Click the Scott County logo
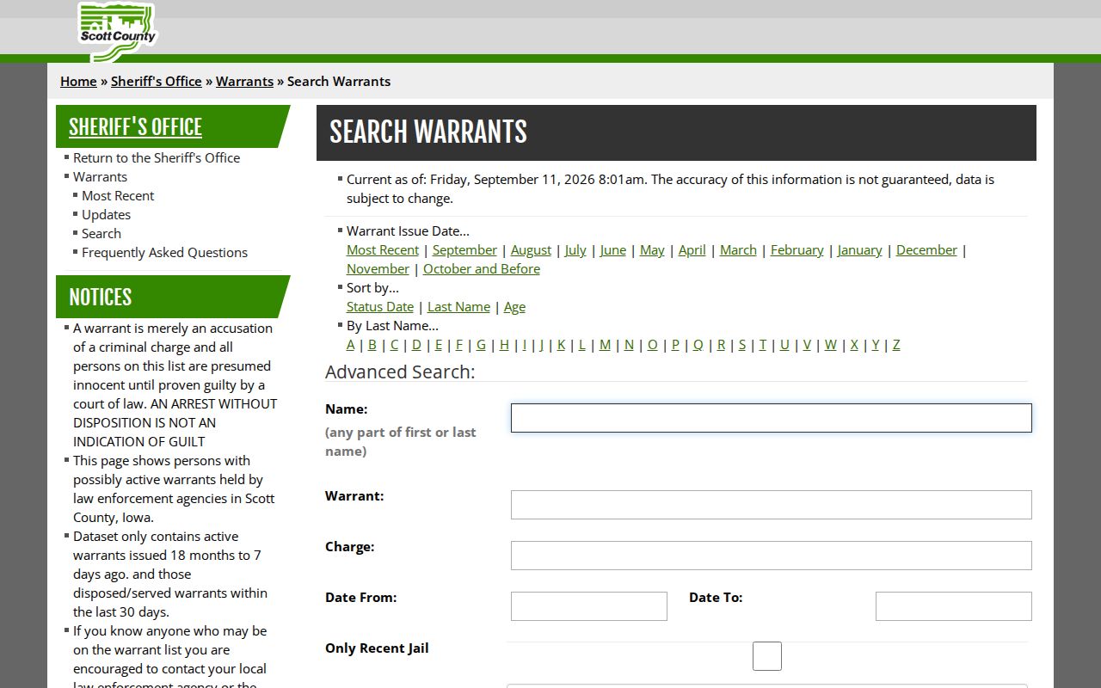 (117, 31)
